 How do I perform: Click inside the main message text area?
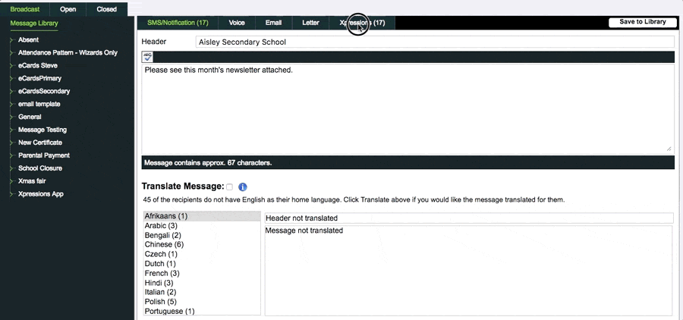(x=408, y=109)
